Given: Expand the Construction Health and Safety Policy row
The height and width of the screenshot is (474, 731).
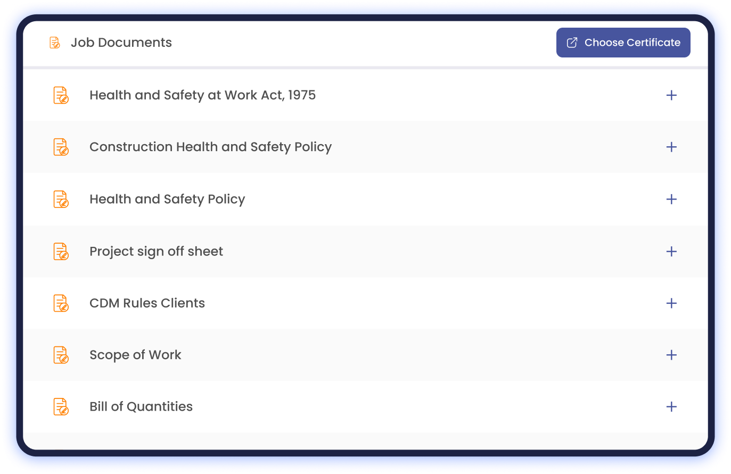Looking at the screenshot, I should coord(671,147).
